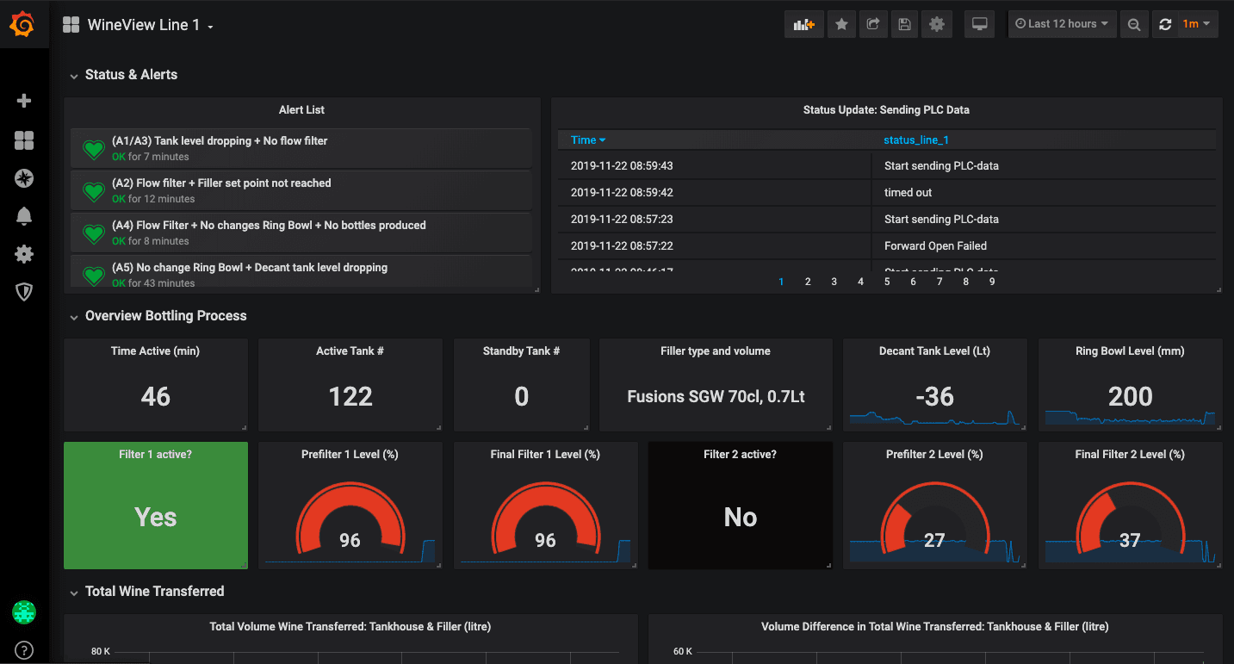
Task: Go to page 2 of status table
Action: (808, 282)
